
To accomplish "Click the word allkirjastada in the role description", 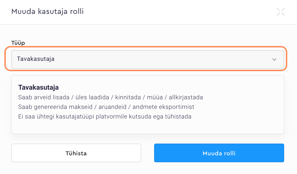I will 186,97.
